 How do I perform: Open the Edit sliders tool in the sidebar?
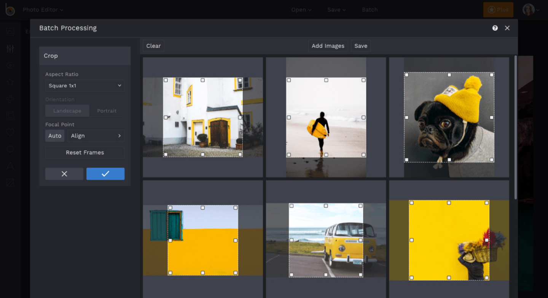coord(10,49)
